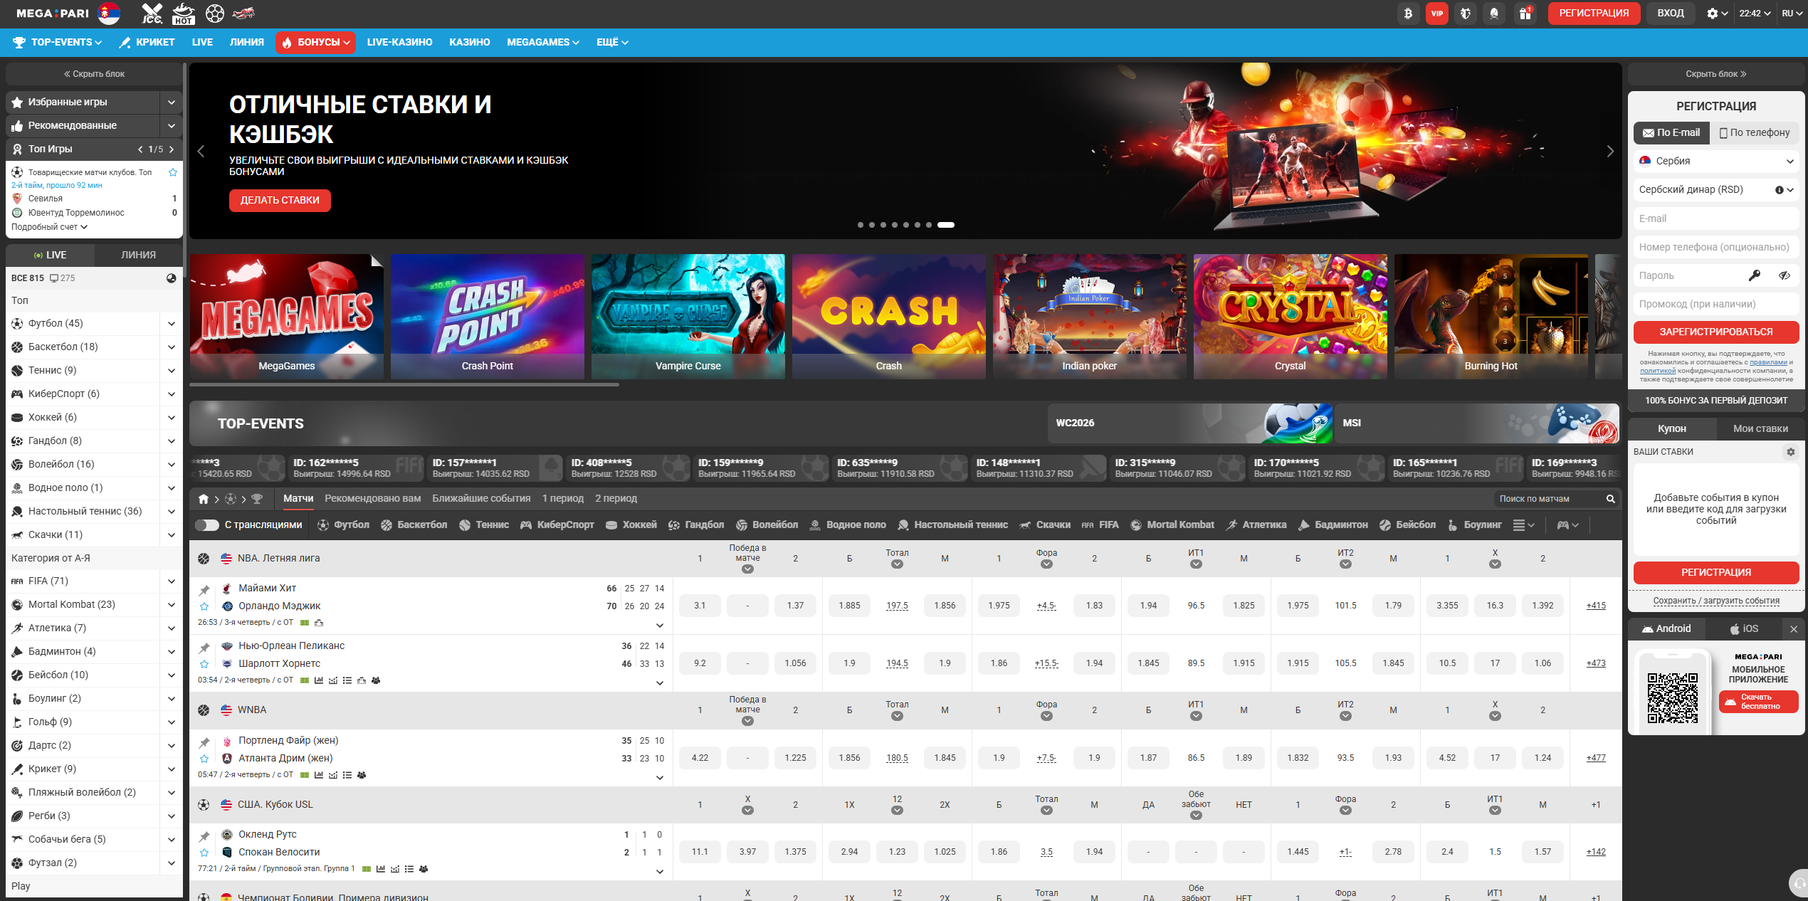Click the HOT promotions icon in header
Viewport: 1808px width, 901px height.
[x=184, y=14]
